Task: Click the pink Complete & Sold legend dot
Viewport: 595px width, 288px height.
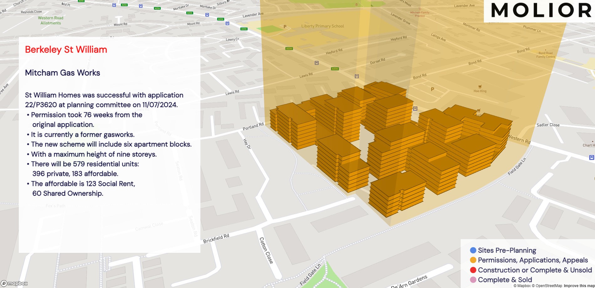Action: coord(473,280)
